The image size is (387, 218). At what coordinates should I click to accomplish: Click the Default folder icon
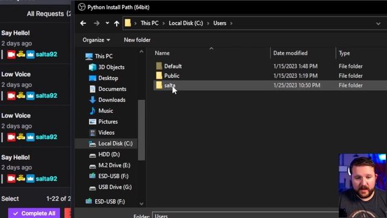tap(159, 66)
